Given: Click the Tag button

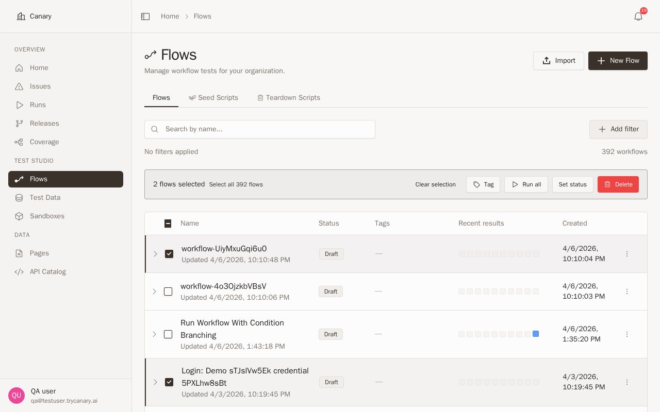Looking at the screenshot, I should coord(483,184).
